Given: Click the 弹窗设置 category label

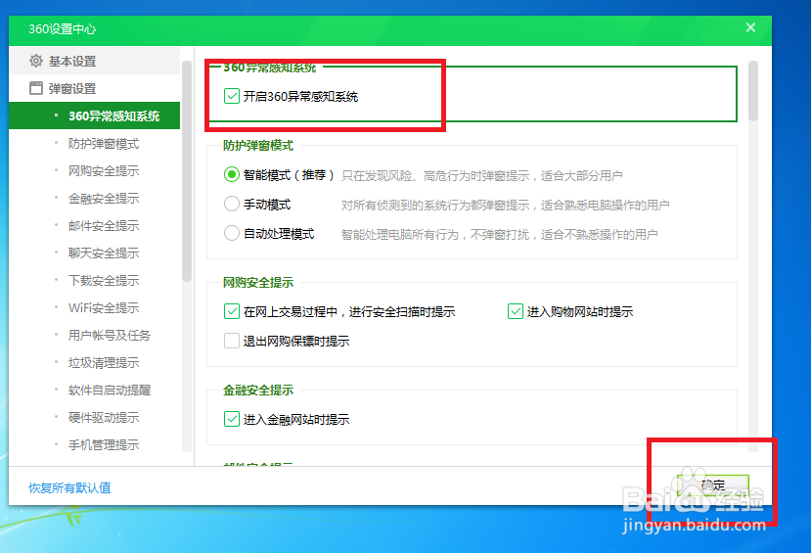Looking at the screenshot, I should (x=72, y=88).
